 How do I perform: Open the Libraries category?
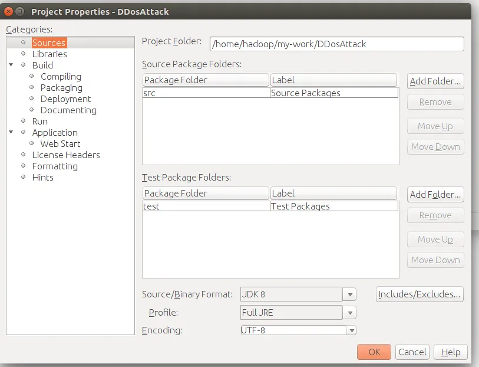(x=49, y=54)
